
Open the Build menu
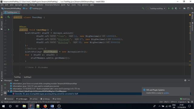(63, 5)
